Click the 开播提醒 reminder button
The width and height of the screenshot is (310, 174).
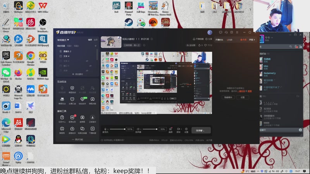tap(198, 39)
